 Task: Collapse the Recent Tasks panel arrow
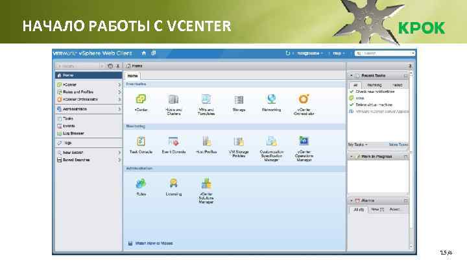click(352, 75)
